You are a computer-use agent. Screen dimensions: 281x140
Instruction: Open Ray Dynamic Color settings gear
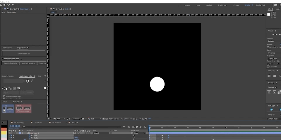click(x=45, y=88)
